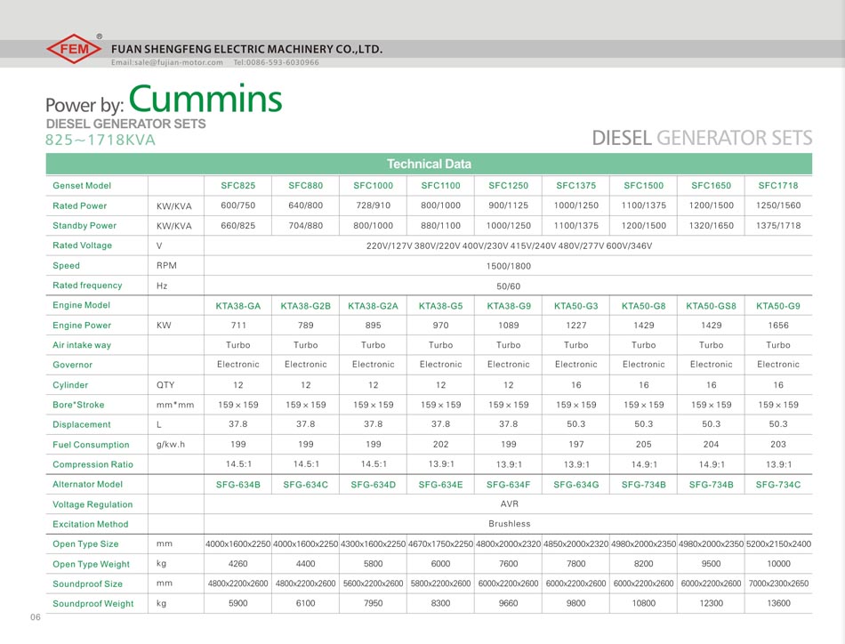Click the Rated Voltage row label
This screenshot has height=644, width=845.
pyautogui.click(x=83, y=246)
